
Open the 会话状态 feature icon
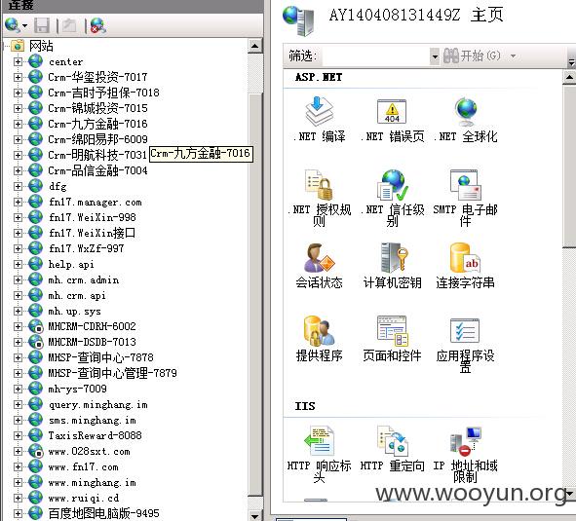[x=319, y=258]
